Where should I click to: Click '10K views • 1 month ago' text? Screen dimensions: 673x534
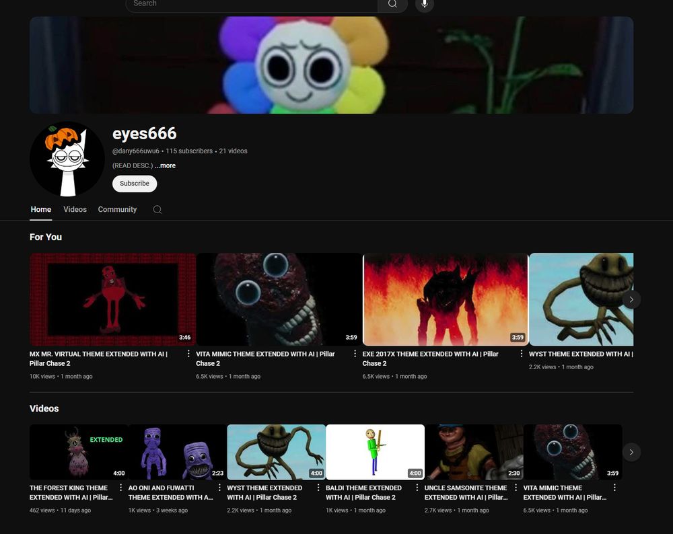pyautogui.click(x=61, y=376)
